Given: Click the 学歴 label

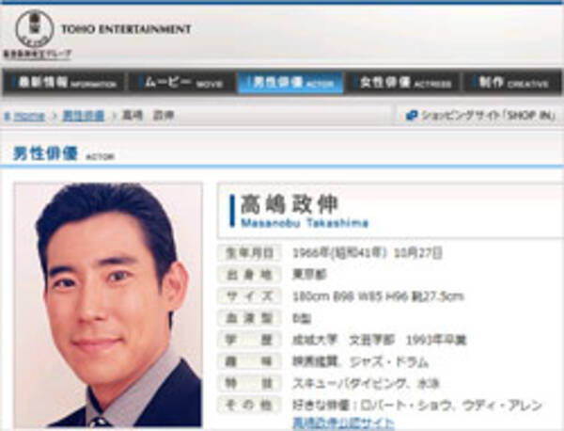Looking at the screenshot, I should point(249,340).
